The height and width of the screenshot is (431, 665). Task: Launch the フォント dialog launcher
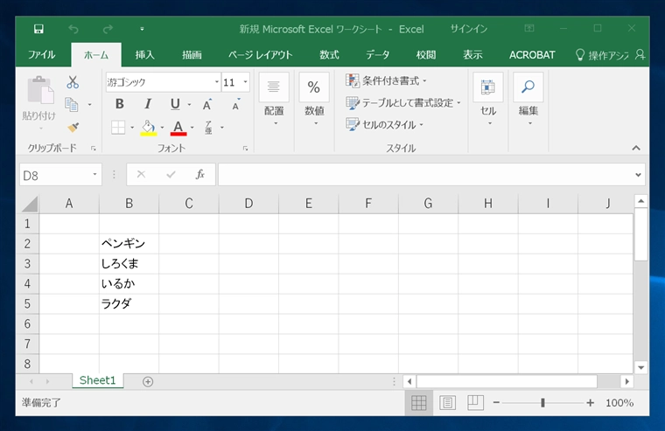pyautogui.click(x=245, y=149)
